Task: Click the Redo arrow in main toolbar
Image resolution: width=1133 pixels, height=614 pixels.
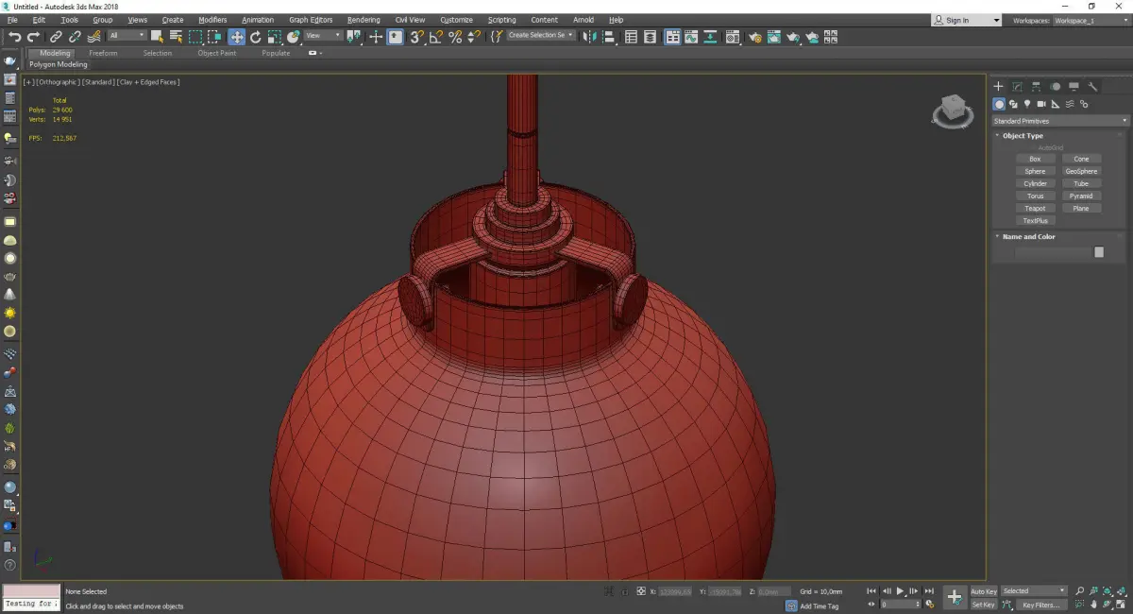Action: [33, 37]
